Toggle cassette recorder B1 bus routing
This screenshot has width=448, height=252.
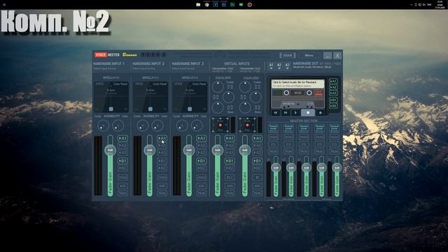point(333,100)
